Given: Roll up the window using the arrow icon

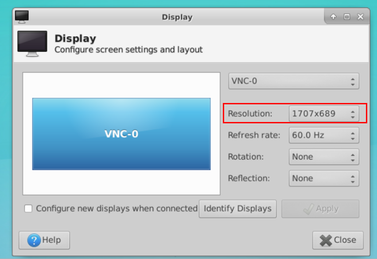Looking at the screenshot, I should [x=333, y=17].
